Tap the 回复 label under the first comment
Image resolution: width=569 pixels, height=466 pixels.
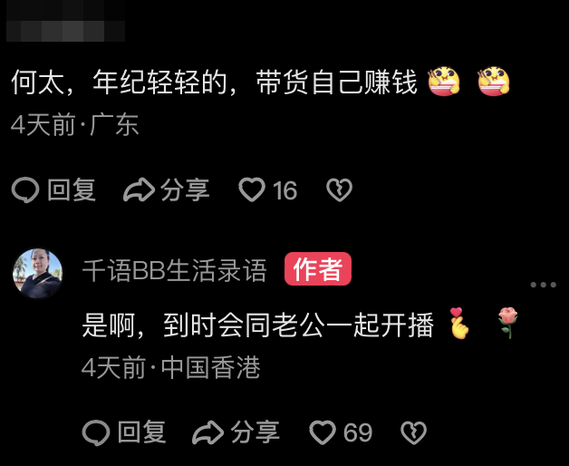[x=72, y=190]
